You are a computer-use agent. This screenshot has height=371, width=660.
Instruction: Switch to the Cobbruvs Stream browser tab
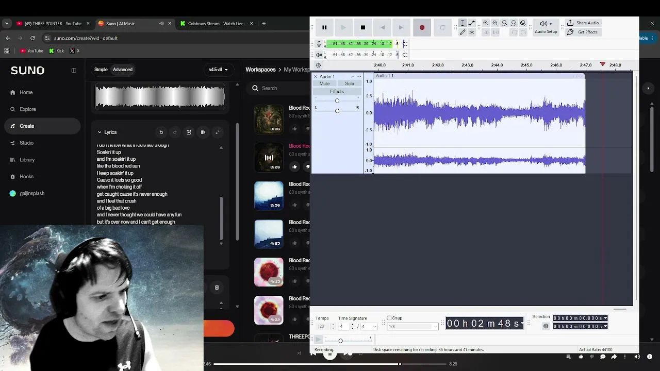[217, 23]
